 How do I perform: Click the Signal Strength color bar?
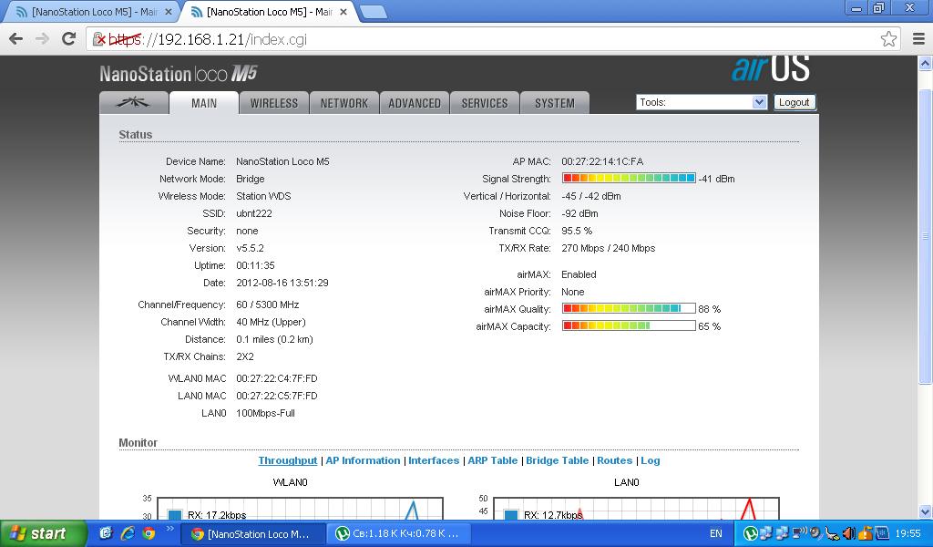click(629, 179)
